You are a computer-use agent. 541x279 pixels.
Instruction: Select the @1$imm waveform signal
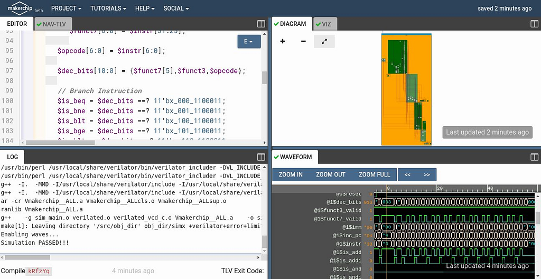[352, 227]
